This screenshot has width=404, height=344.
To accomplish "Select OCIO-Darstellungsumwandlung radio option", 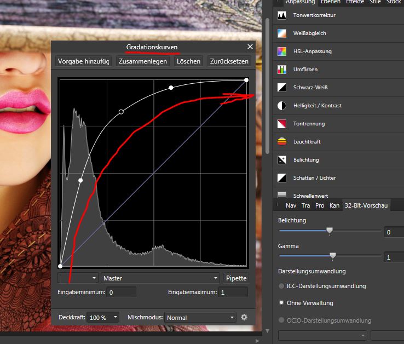I will (x=281, y=320).
